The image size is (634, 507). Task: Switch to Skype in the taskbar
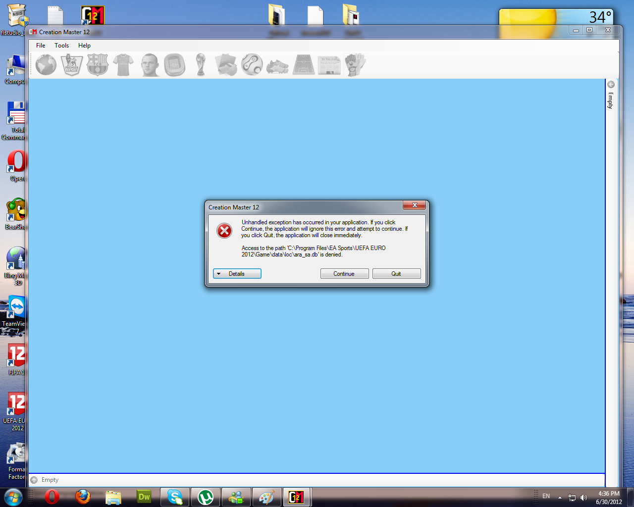click(175, 497)
